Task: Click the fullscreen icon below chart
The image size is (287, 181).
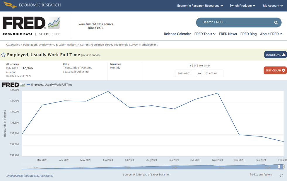Action: tap(282, 176)
